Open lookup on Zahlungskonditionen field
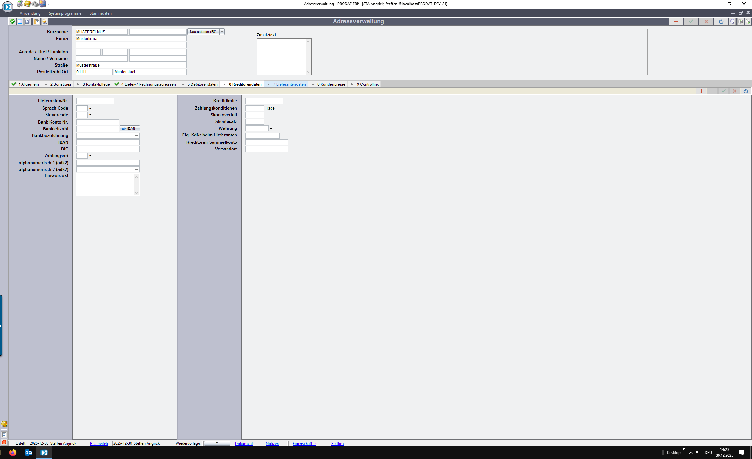Screen dimensions: 752x459 [x=261, y=108]
